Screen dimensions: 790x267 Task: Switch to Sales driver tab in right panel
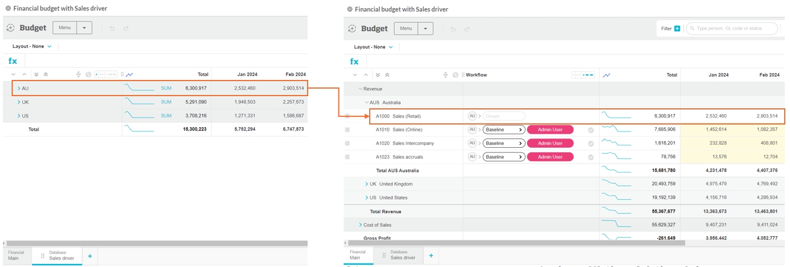click(x=402, y=255)
